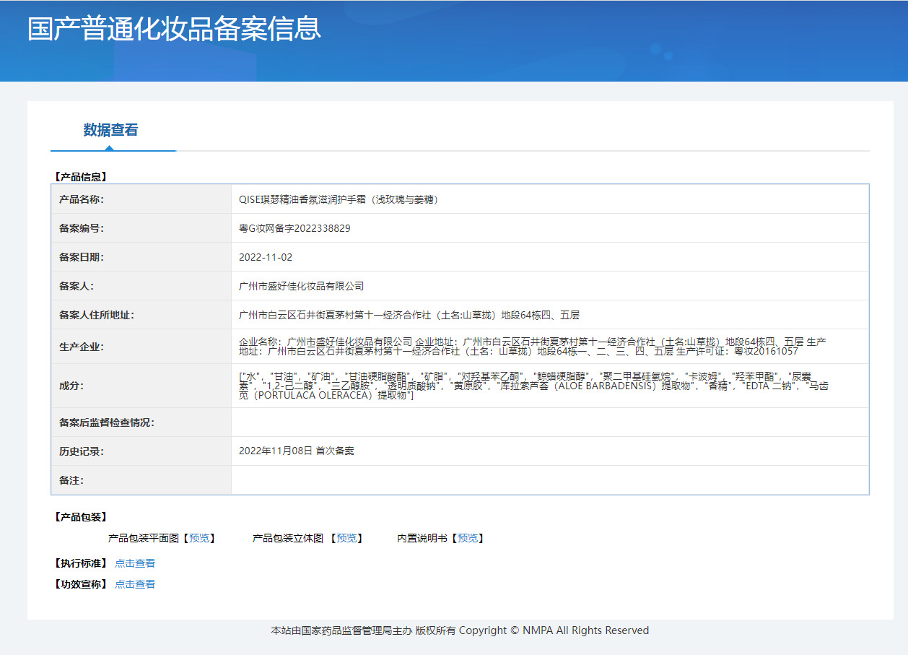Click the 备案人 company name value
The width and height of the screenshot is (908, 655).
[301, 286]
